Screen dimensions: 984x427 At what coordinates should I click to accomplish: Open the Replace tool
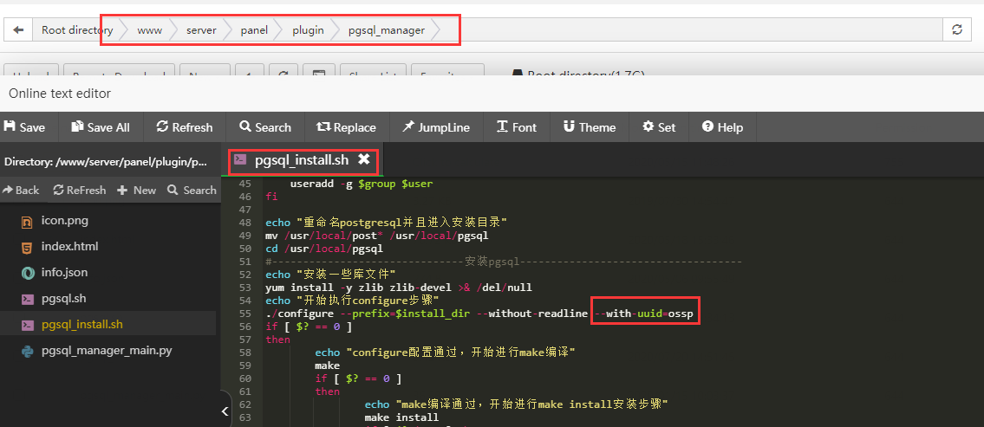tap(346, 127)
